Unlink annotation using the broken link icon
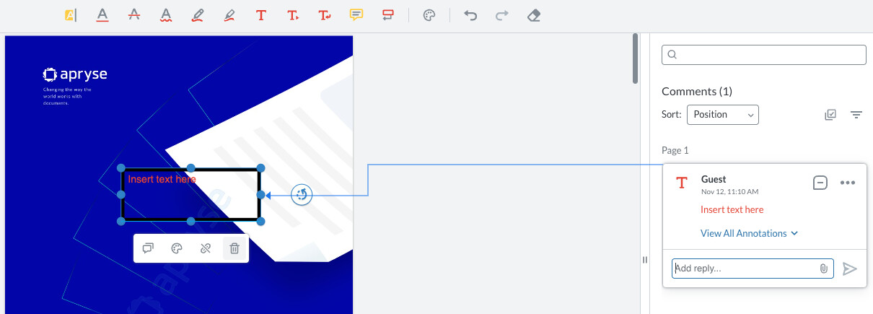This screenshot has height=314, width=873. tap(206, 248)
